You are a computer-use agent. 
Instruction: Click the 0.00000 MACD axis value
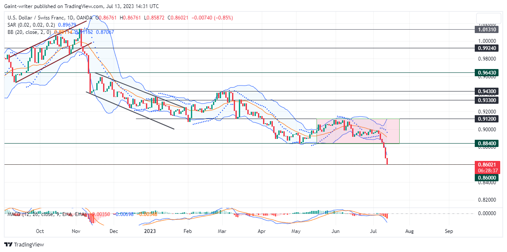pos(487,213)
